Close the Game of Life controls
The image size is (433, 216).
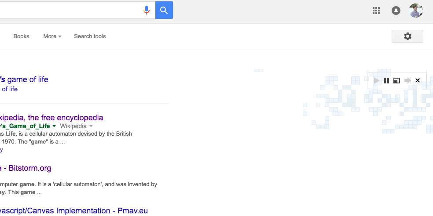418,80
